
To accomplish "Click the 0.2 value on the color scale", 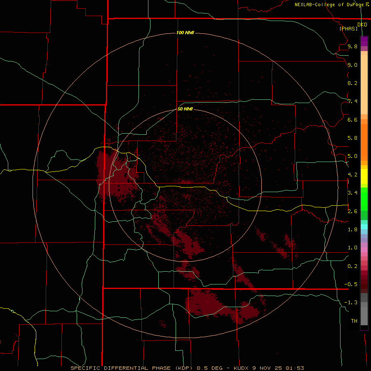I will pyautogui.click(x=352, y=266).
